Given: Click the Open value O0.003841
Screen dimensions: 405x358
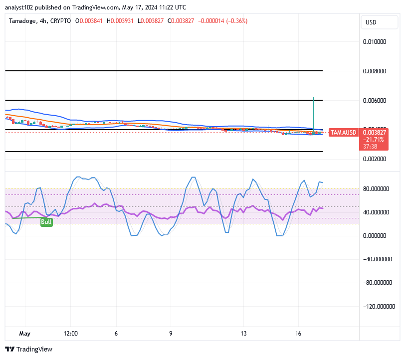Looking at the screenshot, I should 89,21.
